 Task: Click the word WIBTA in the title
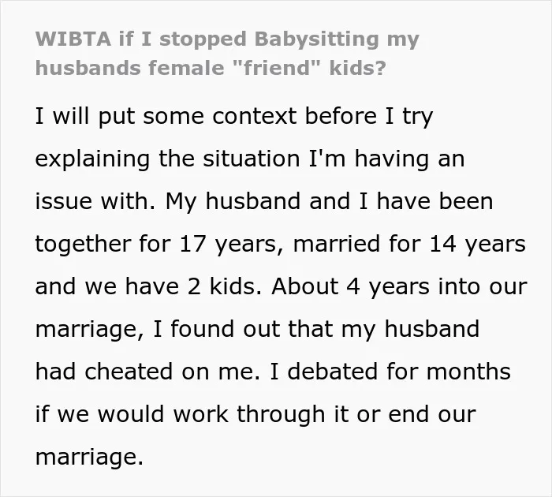point(69,39)
